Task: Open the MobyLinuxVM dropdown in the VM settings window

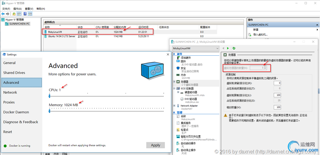Action: tap(196, 48)
